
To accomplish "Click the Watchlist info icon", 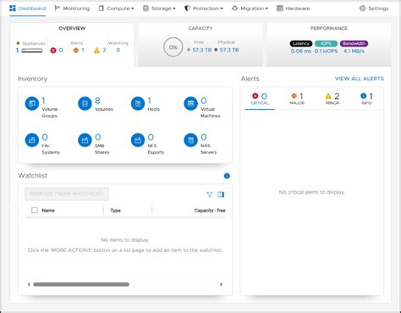I will click(227, 176).
